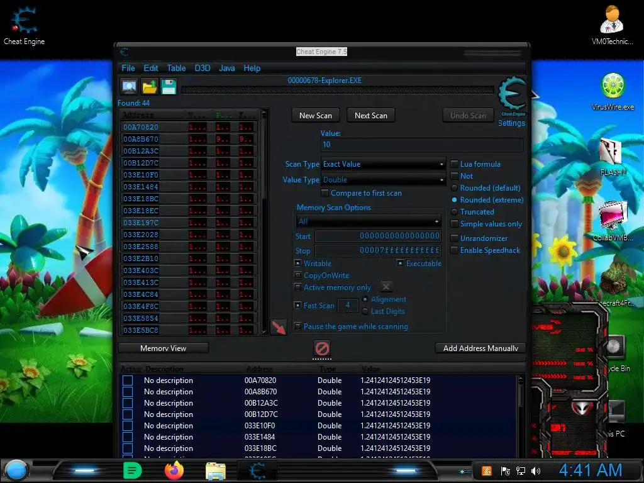This screenshot has width=644, height=483.
Task: Open the Value Type dropdown
Action: coord(383,180)
